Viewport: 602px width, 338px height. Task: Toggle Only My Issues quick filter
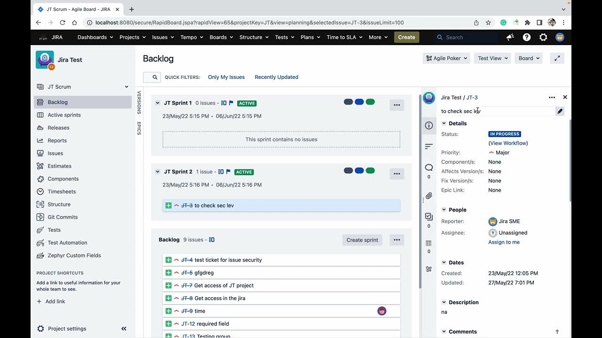tap(226, 77)
